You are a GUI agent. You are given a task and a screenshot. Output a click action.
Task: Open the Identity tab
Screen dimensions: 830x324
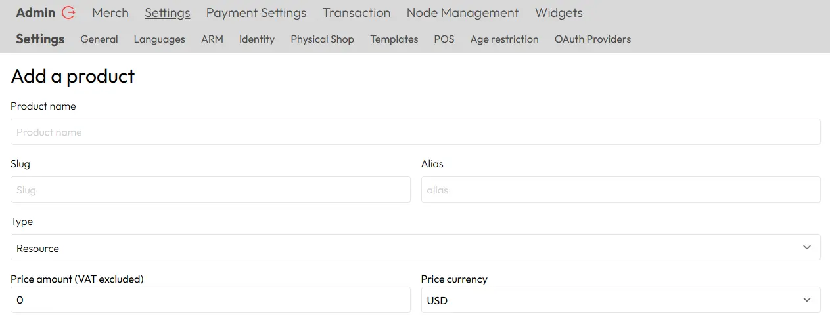257,39
